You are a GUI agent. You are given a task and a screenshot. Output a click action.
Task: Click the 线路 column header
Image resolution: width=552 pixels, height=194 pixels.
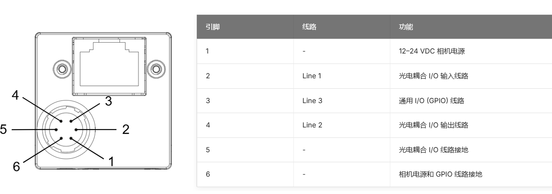pos(309,27)
